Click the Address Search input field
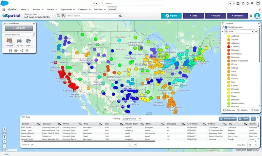This screenshot has height=156, width=262. (x=91, y=16)
